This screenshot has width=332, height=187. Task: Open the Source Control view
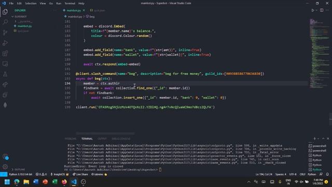coord(5,32)
